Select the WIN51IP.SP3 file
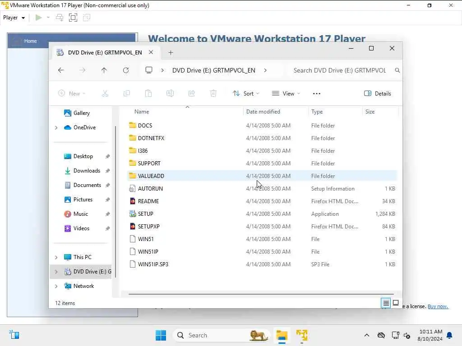Viewport: 462px width, 346px height. click(262, 264)
